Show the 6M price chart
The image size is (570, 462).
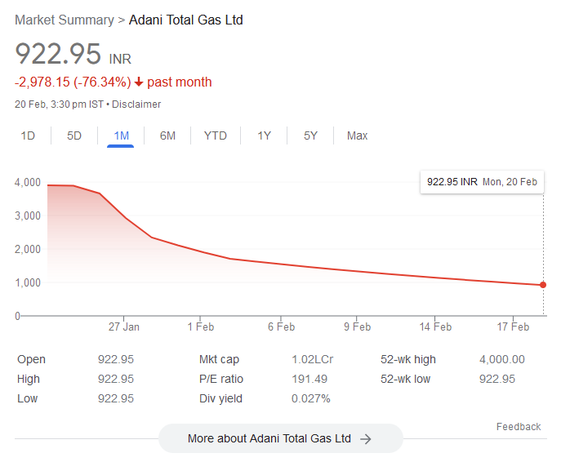click(167, 135)
